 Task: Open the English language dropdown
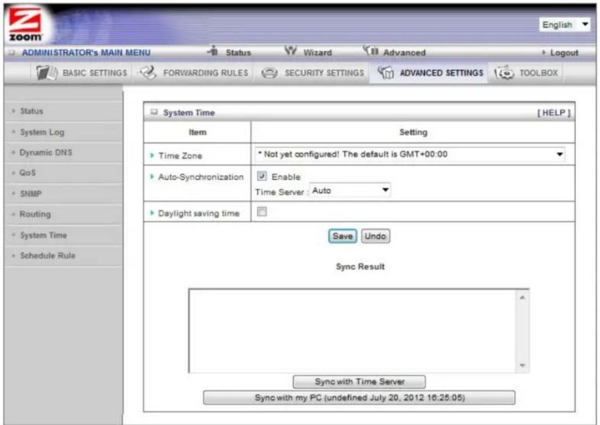565,25
